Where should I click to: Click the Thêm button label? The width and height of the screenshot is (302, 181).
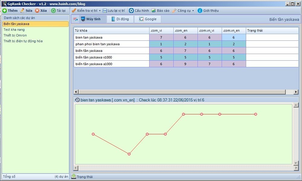(x=13, y=11)
